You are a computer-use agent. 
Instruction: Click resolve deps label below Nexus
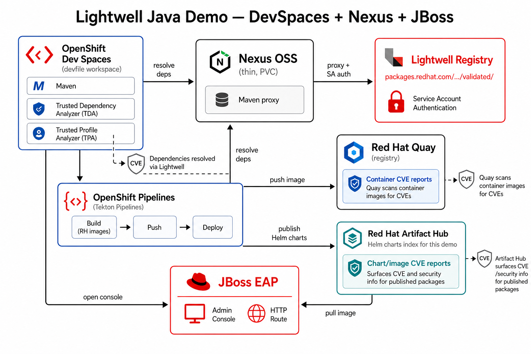click(x=247, y=155)
